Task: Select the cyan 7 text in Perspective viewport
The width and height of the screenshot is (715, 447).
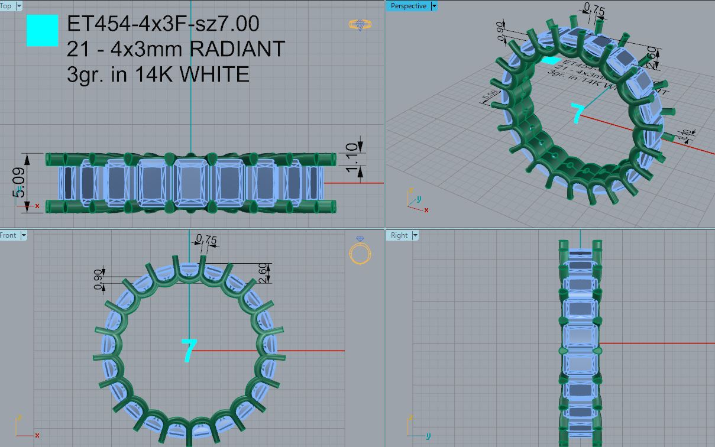Action: point(577,112)
